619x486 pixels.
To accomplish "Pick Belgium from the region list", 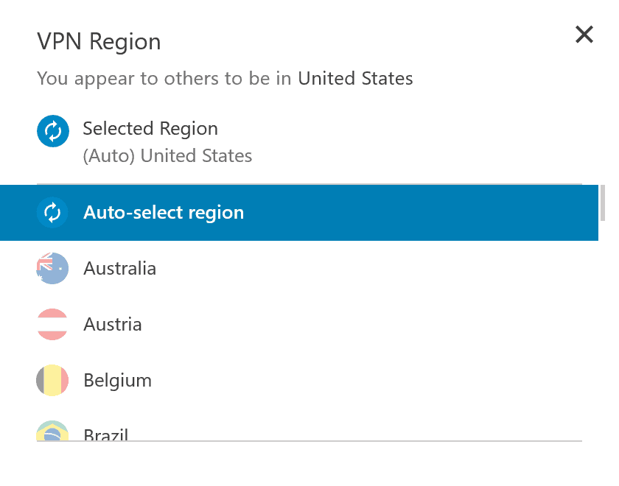I will pyautogui.click(x=118, y=381).
